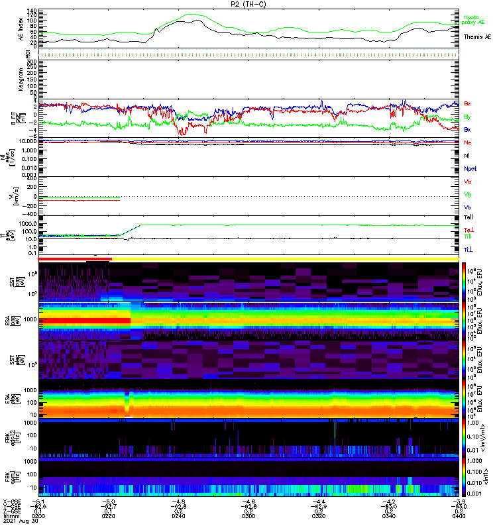Screen dimensions: 497x530
Task: Click the SST ion Eflux color bar
Action: pos(463,282)
